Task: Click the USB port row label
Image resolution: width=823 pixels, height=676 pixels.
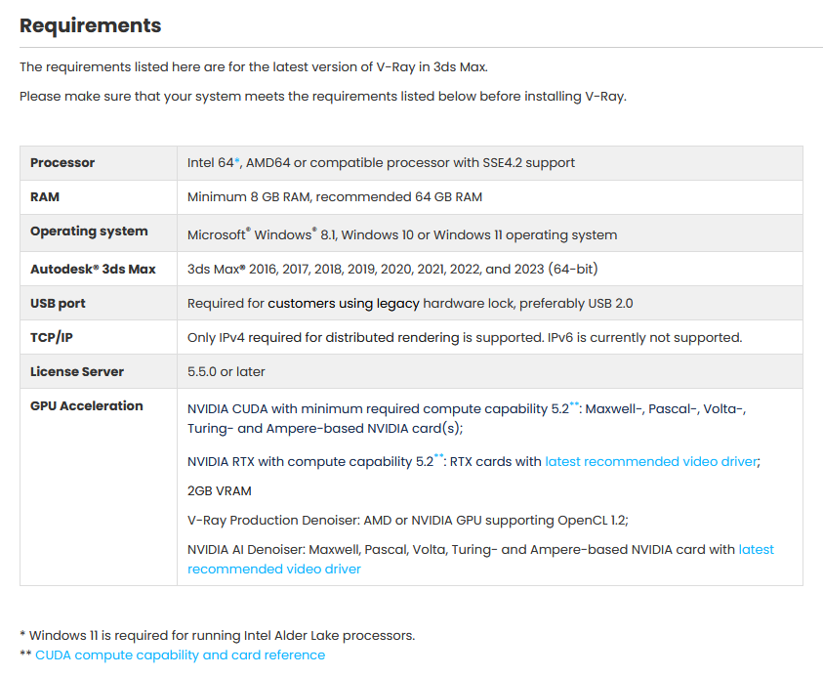Action: coord(58,304)
